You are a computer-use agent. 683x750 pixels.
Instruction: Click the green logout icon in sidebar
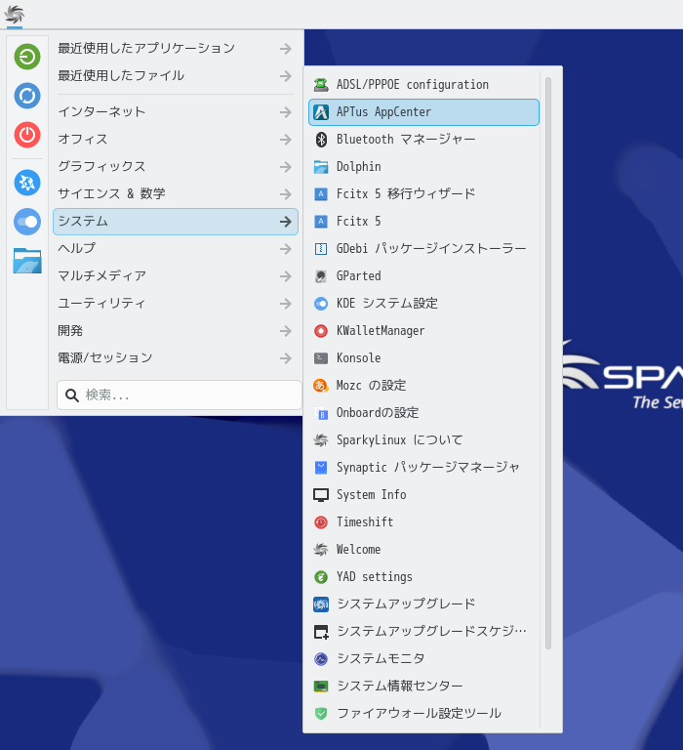point(27,57)
